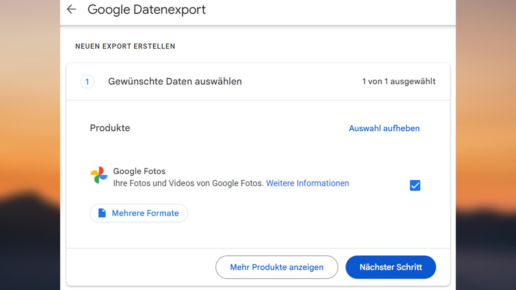The image size is (516, 290).
Task: Expand the Gewünschte Daten auswählen step header
Action: (x=175, y=82)
